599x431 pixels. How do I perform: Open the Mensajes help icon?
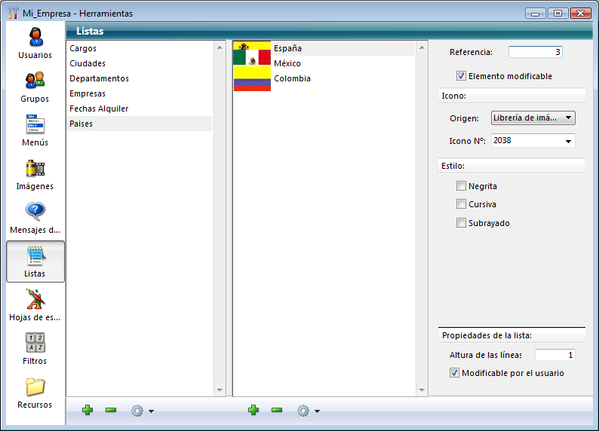(35, 212)
